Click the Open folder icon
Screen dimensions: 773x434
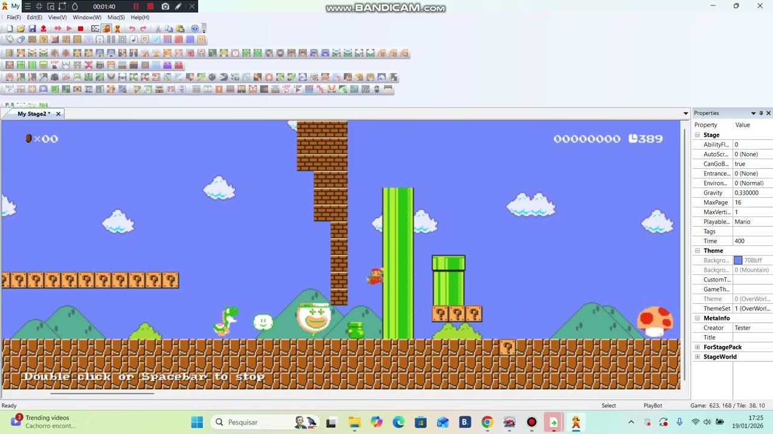[x=21, y=28]
